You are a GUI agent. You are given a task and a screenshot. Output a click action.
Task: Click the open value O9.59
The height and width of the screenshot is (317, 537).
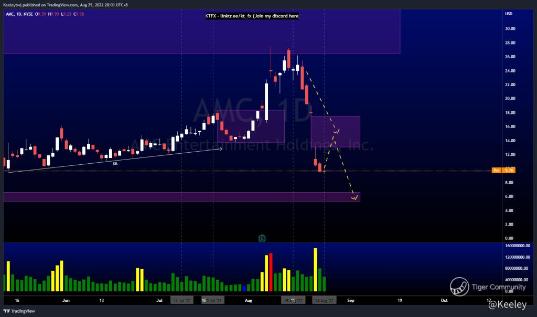click(x=40, y=14)
